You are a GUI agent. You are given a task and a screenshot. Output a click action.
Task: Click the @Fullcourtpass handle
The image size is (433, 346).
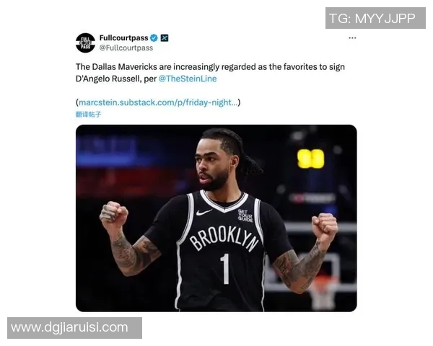pos(126,48)
